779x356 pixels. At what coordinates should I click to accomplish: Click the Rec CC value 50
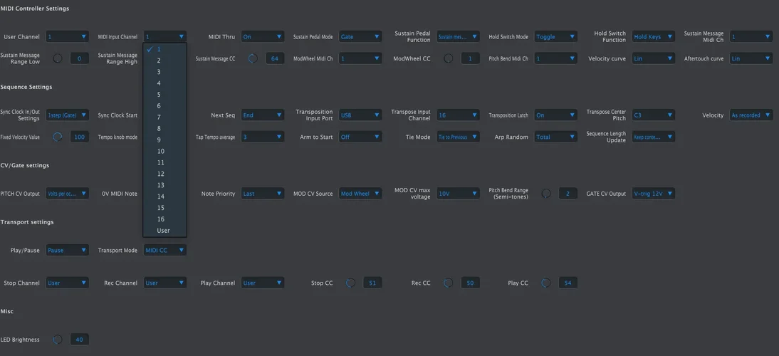pyautogui.click(x=470, y=283)
